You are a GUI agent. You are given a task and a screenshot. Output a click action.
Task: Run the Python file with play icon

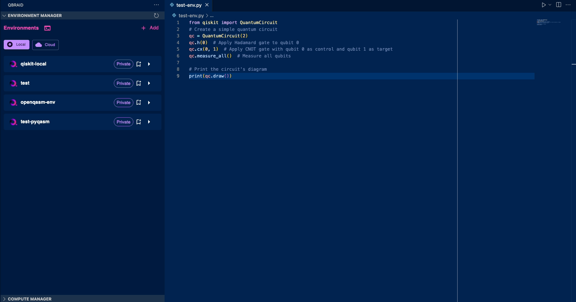pos(544,5)
